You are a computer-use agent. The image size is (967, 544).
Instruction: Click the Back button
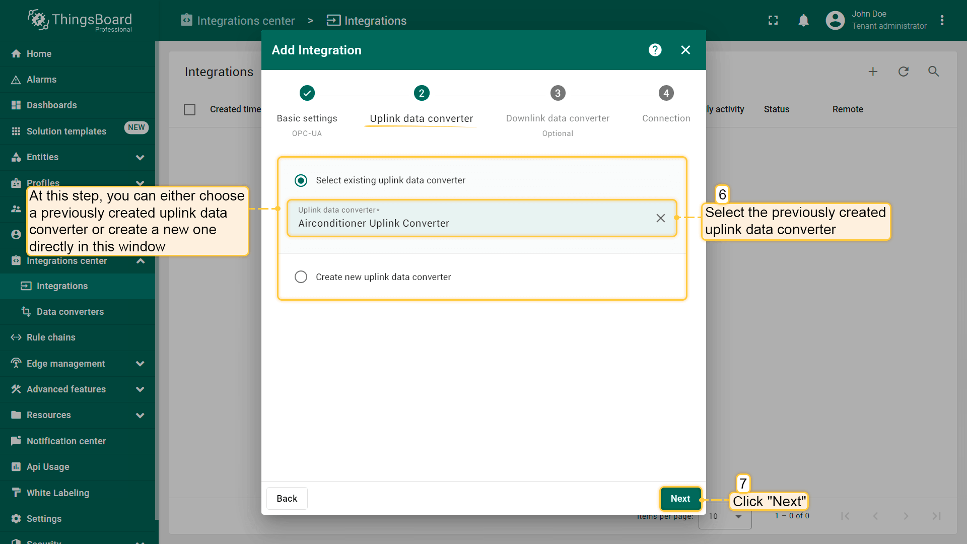coord(287,499)
